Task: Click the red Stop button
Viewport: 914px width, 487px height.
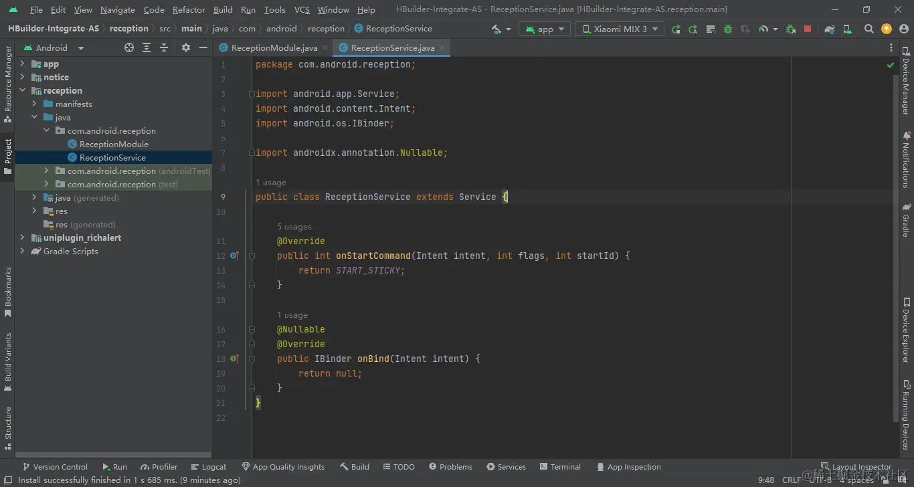Action: [808, 29]
